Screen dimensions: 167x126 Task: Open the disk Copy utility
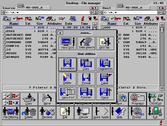[87, 64]
